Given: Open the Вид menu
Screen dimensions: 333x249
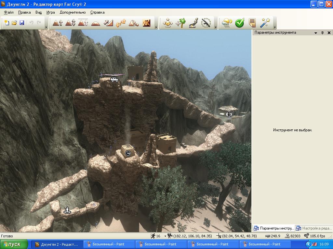Looking at the screenshot, I should 38,12.
